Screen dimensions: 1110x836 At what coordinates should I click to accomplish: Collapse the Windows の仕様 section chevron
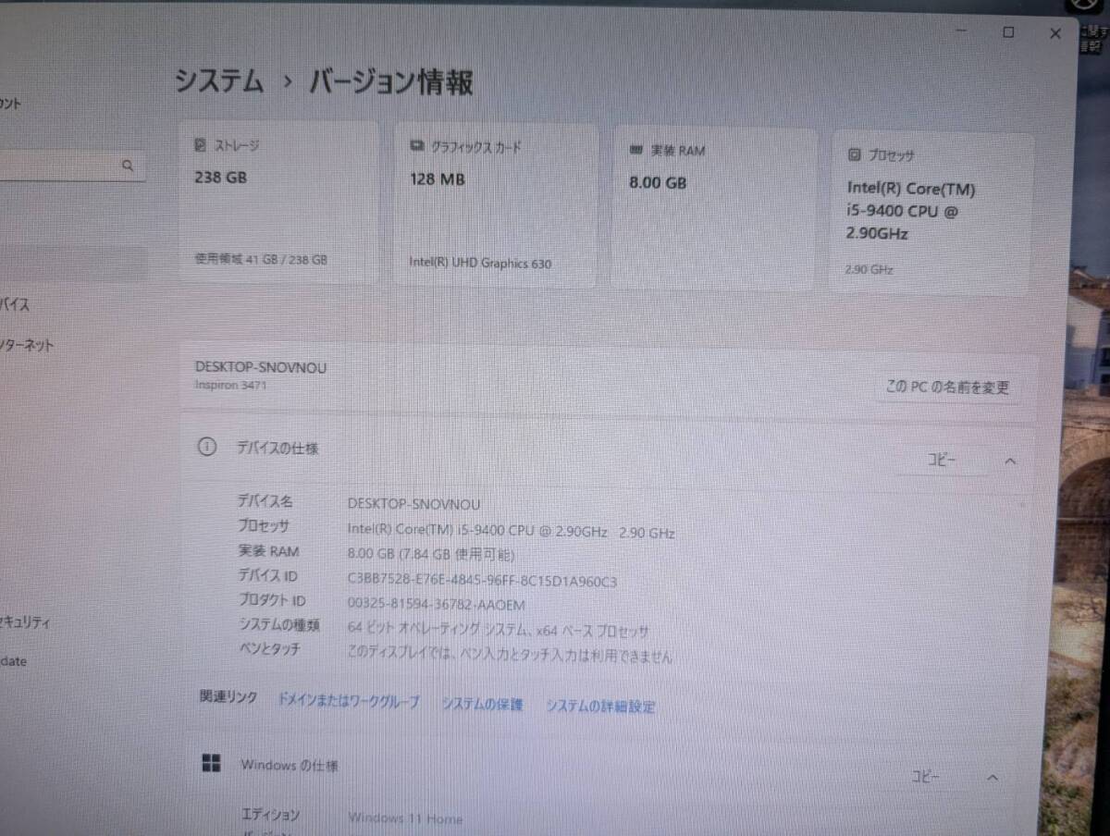[x=992, y=778]
